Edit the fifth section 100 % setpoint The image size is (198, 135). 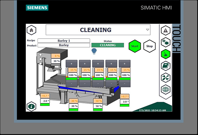coord(126,75)
